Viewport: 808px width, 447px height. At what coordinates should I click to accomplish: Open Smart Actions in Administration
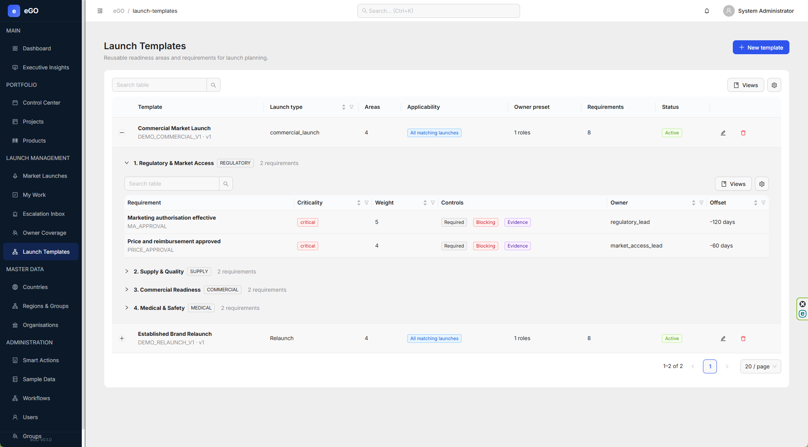[x=41, y=360]
